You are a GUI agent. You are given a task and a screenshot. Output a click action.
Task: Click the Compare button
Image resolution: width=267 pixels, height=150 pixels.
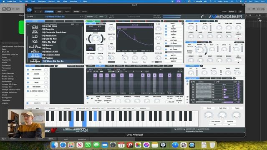point(49,12)
